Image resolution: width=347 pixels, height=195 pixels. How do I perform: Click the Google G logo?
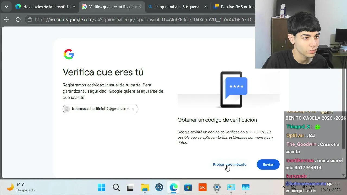[69, 54]
